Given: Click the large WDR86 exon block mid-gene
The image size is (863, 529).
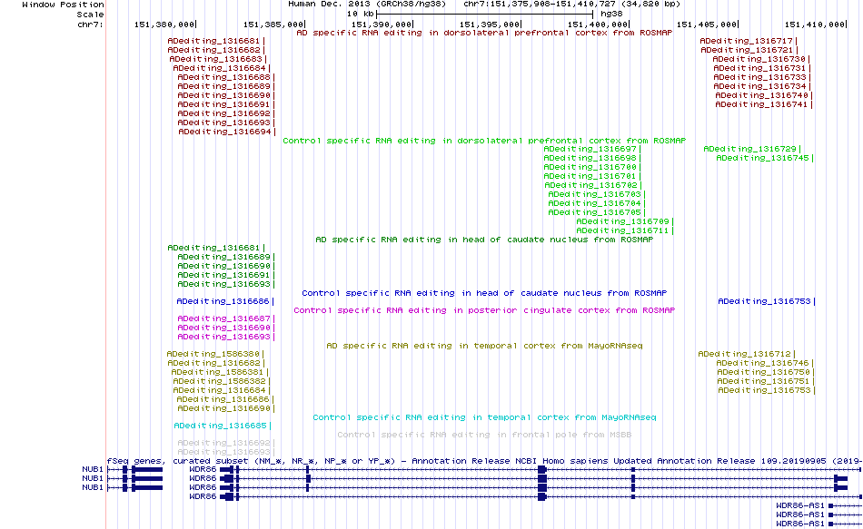Looking at the screenshot, I should click(542, 470).
